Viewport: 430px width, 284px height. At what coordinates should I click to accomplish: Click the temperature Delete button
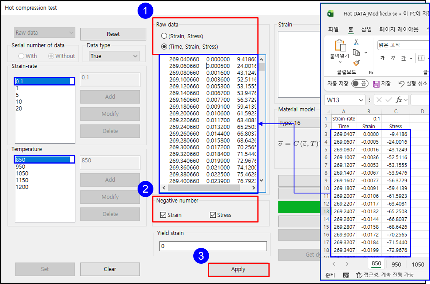click(110, 214)
